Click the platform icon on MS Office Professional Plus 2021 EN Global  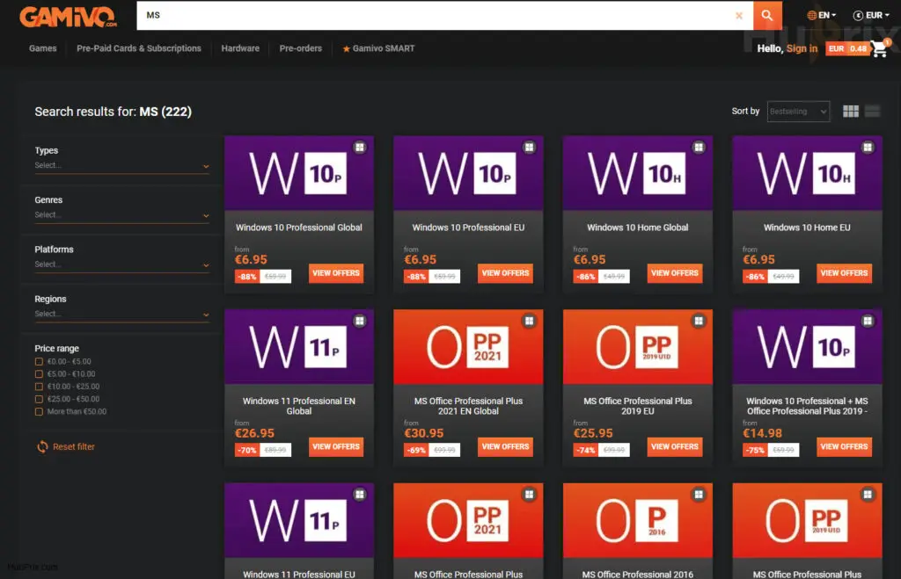click(529, 321)
